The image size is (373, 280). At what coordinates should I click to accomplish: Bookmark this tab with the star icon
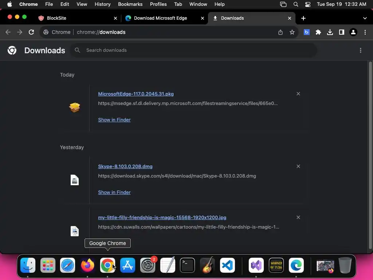(292, 32)
